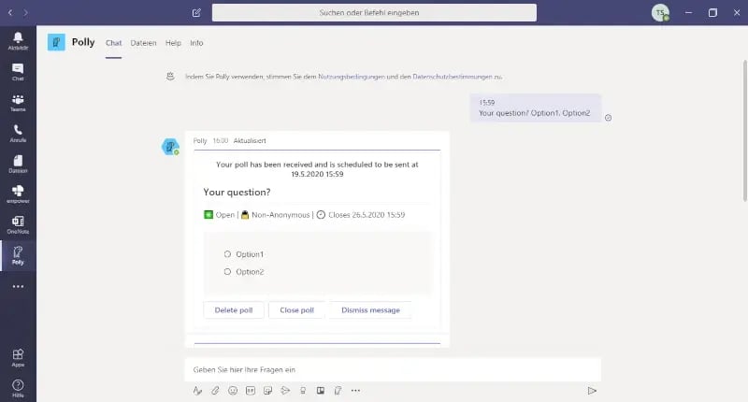Click the chat vertical scrollbar
748x402 pixels.
[x=745, y=131]
